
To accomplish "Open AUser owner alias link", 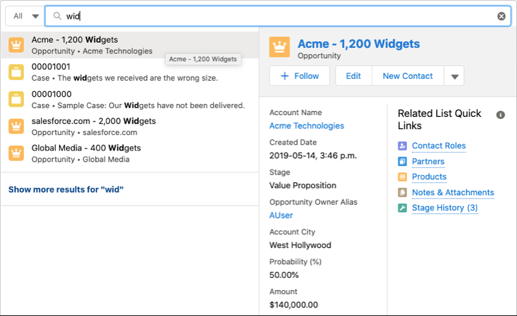I will tap(281, 215).
